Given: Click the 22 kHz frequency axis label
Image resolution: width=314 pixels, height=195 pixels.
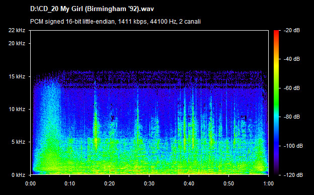Looking at the screenshot, I should pos(17,30).
